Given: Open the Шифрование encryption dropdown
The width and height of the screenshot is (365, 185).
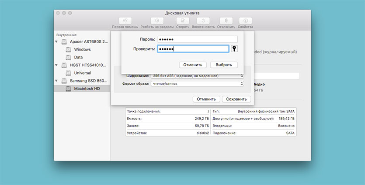Looking at the screenshot, I should pyautogui.click(x=197, y=76).
